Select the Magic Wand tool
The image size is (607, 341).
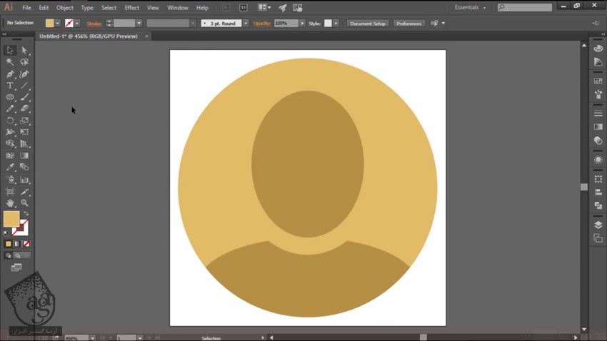pyautogui.click(x=10, y=62)
